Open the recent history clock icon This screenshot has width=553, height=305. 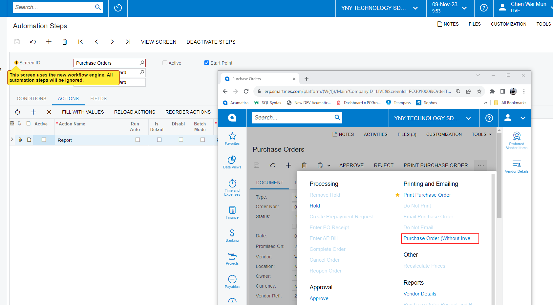click(x=118, y=8)
